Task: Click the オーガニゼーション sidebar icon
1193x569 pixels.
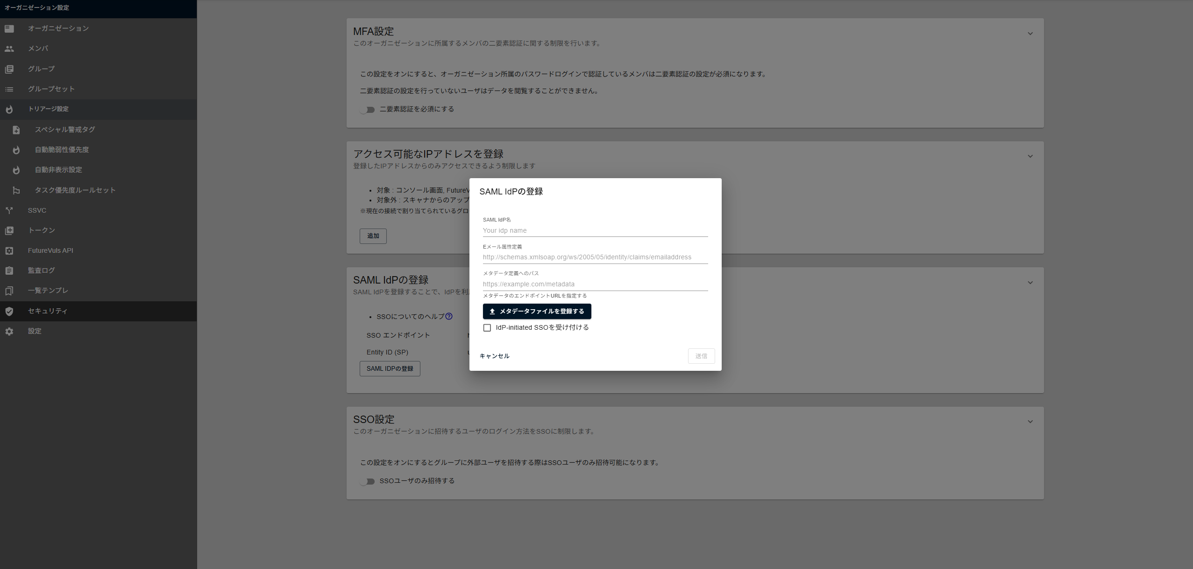Action: coord(9,28)
